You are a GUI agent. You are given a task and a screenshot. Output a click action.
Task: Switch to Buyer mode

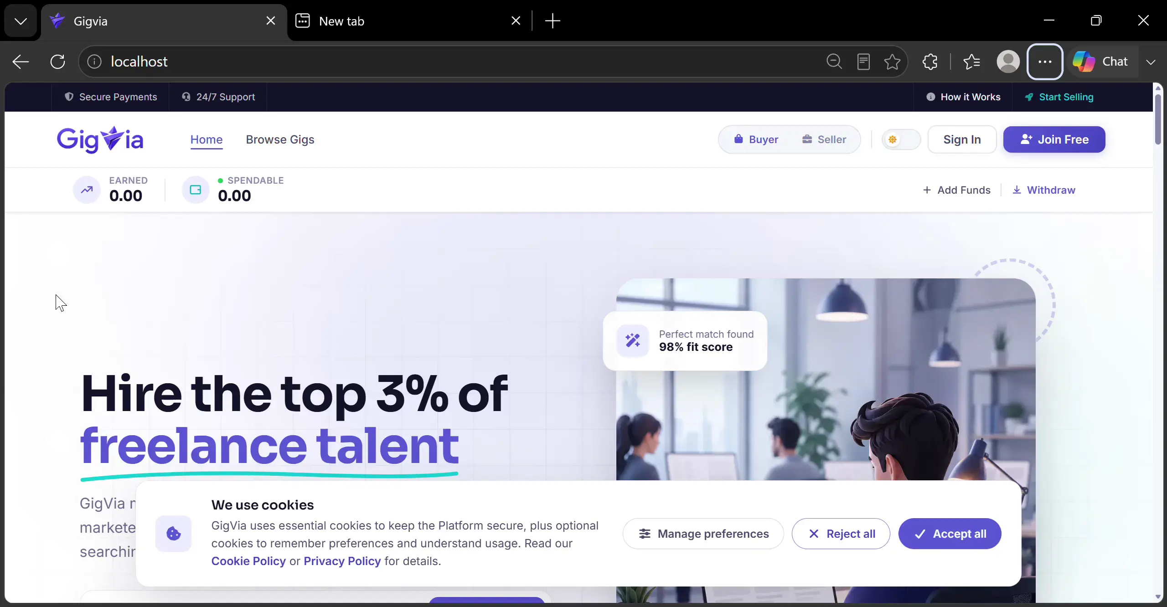point(757,139)
